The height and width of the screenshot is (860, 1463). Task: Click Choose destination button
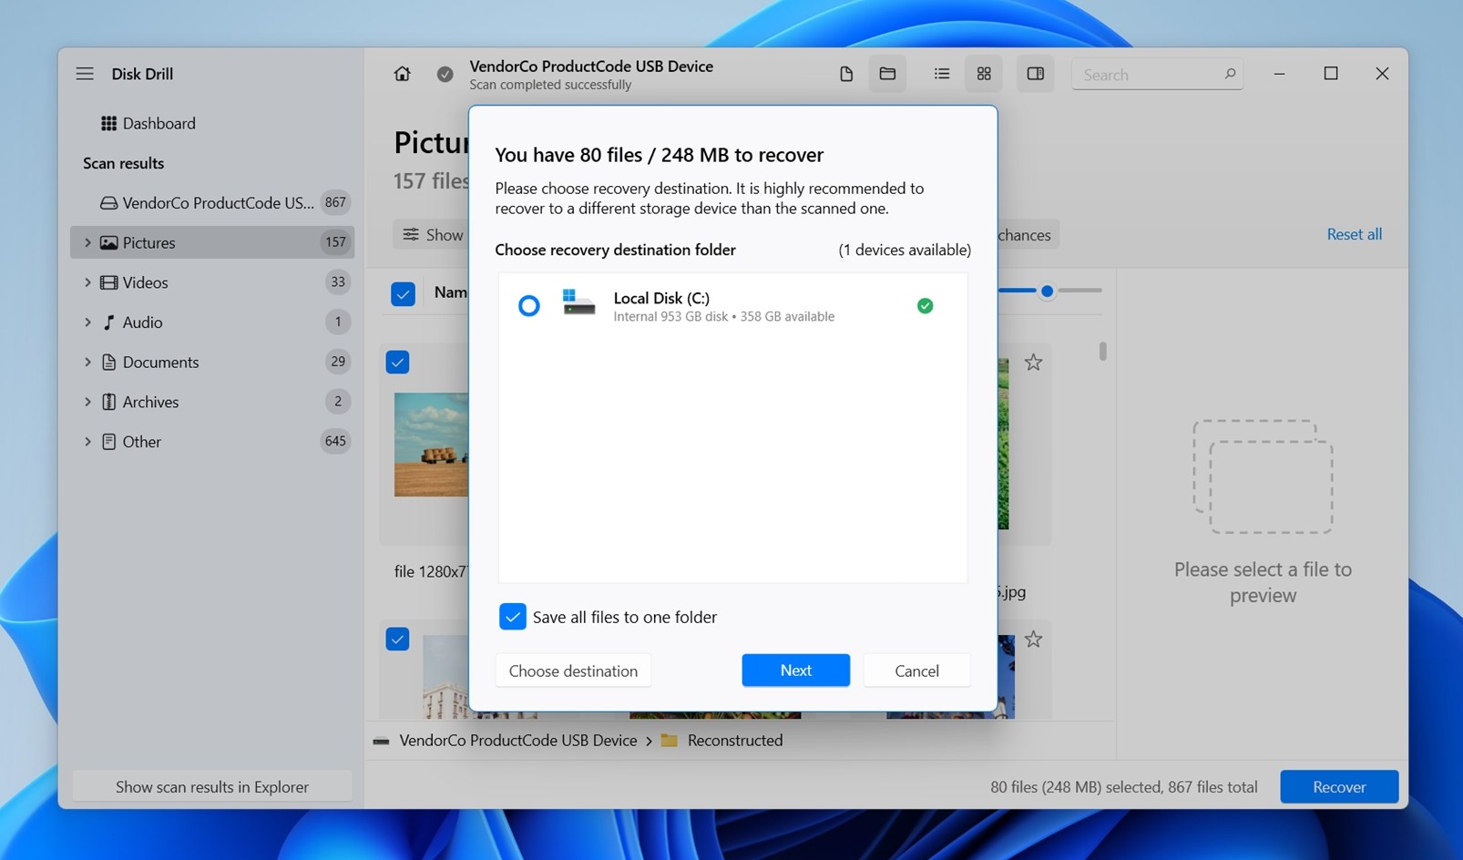(x=573, y=671)
